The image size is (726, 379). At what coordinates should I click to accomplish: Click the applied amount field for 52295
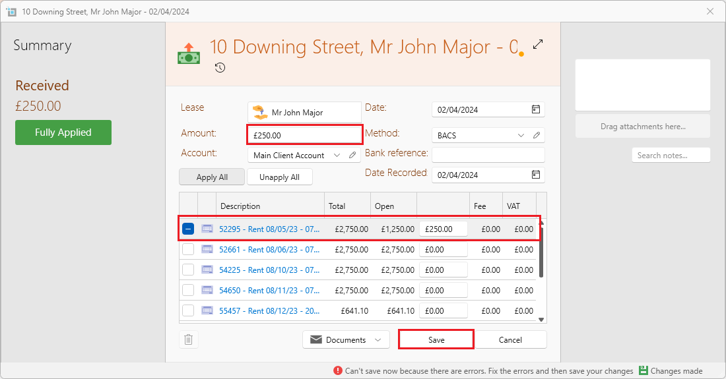pyautogui.click(x=443, y=229)
